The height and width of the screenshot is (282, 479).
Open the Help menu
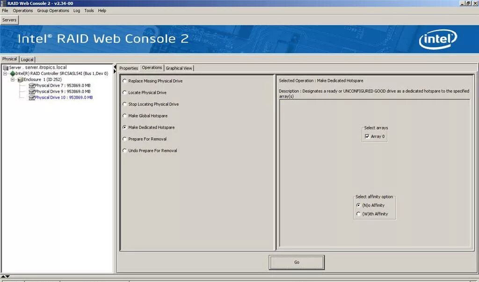click(x=102, y=11)
